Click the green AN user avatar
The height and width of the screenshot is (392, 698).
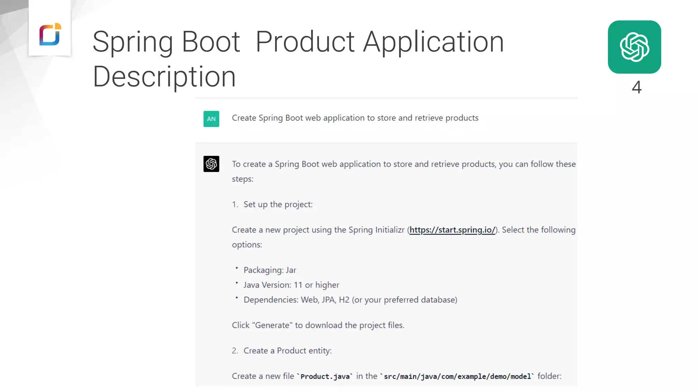(x=211, y=119)
